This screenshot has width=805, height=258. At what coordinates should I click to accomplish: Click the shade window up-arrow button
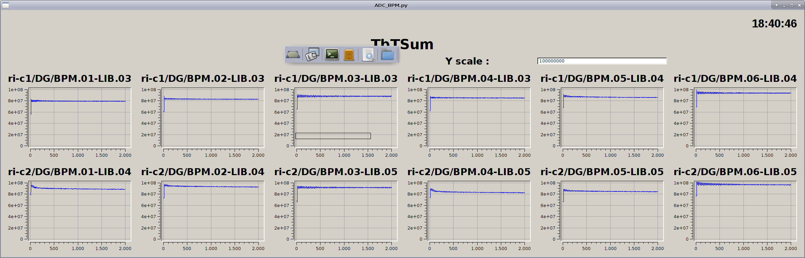(x=776, y=5)
